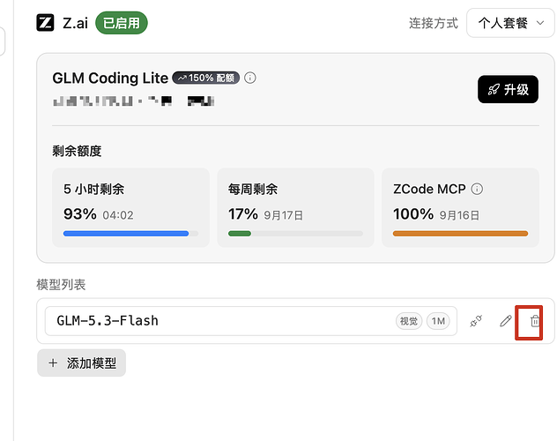The image size is (557, 441).
Task: Click the rocket icon in upgrade button
Action: click(494, 89)
